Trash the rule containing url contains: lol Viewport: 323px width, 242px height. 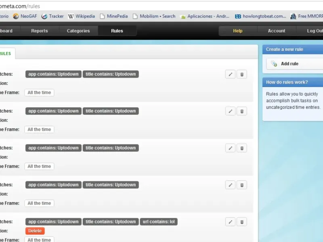[x=242, y=222]
